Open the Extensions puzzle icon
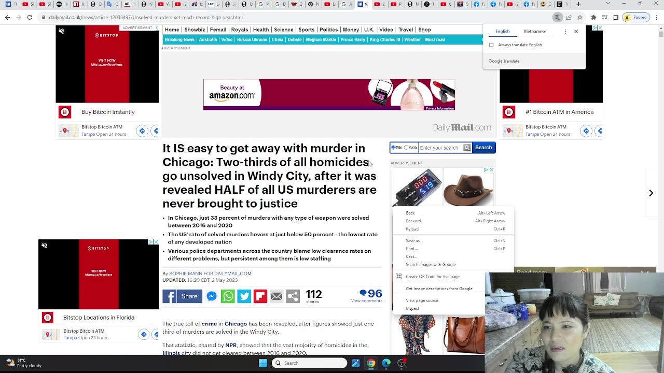Image resolution: width=664 pixels, height=373 pixels. (593, 17)
